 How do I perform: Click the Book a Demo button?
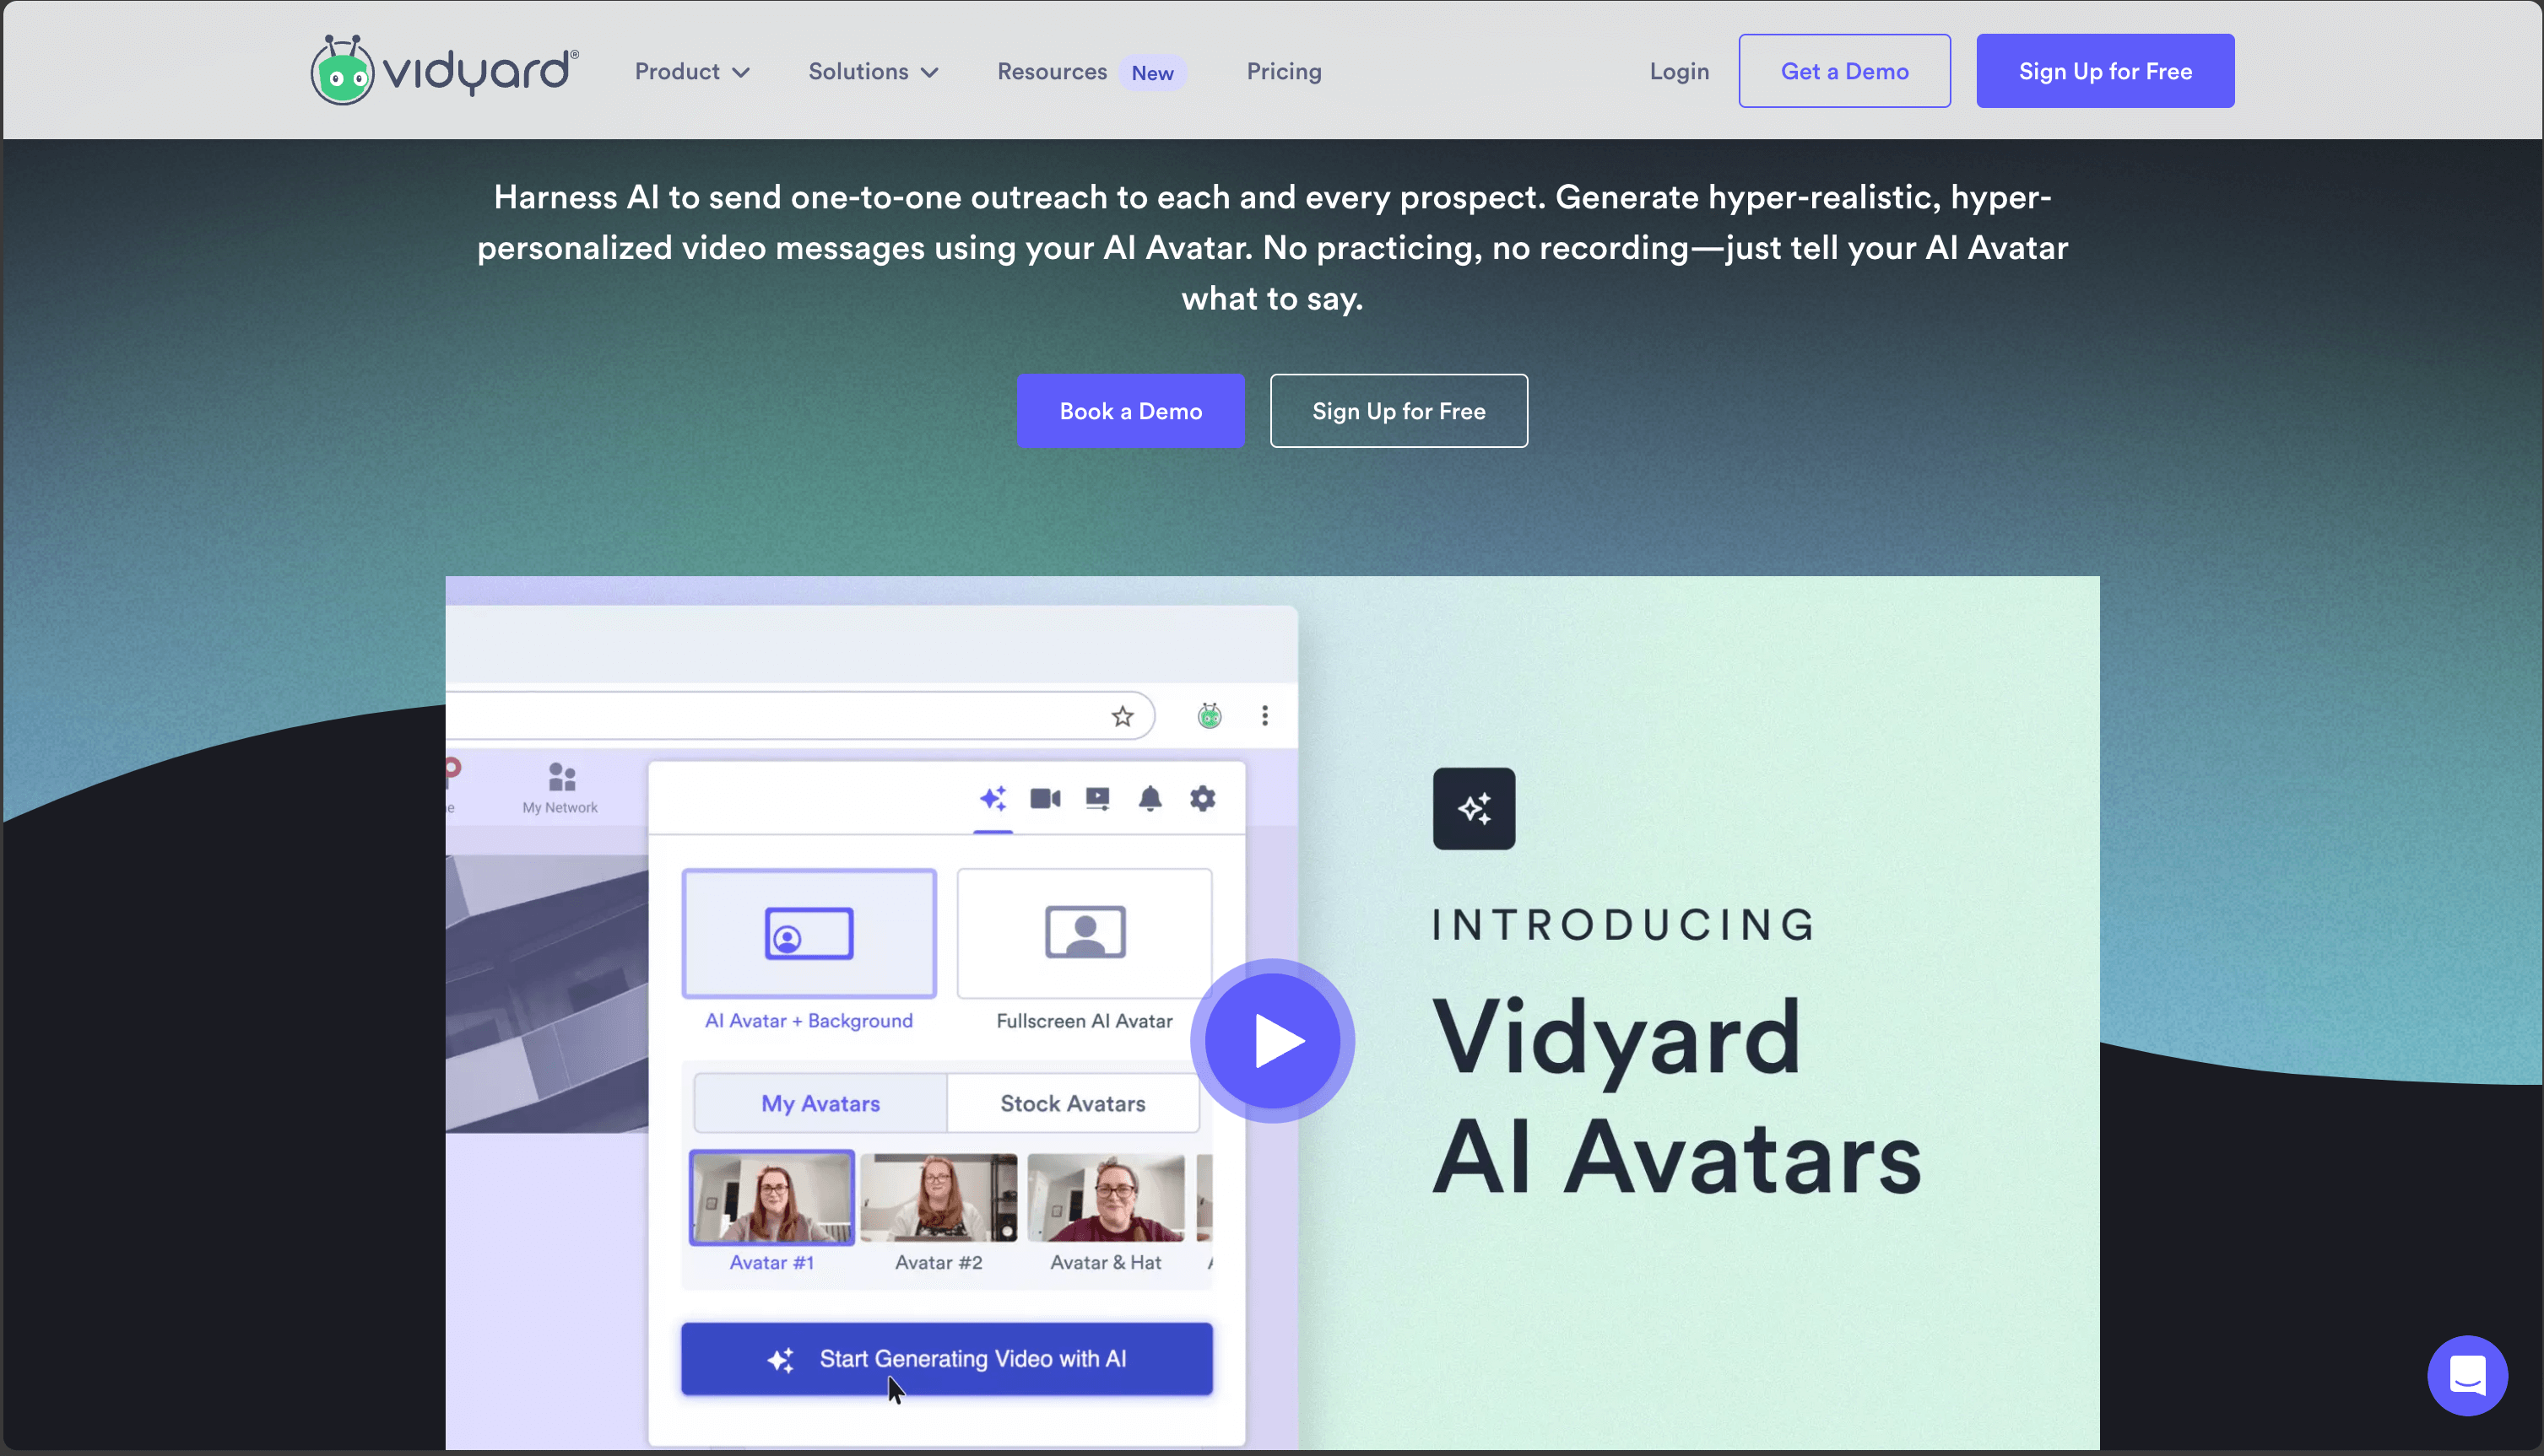(x=1130, y=410)
